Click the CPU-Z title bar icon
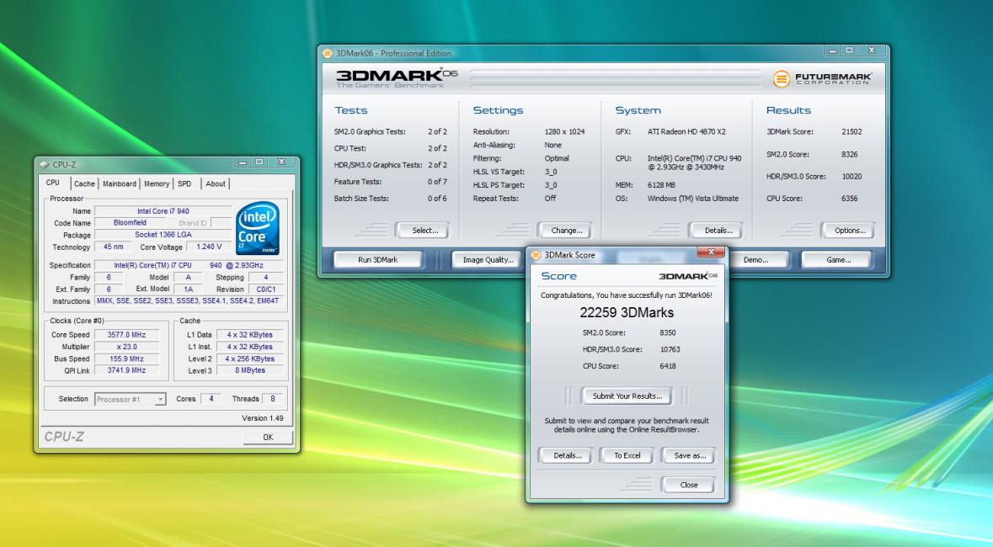The width and height of the screenshot is (993, 547). [45, 165]
